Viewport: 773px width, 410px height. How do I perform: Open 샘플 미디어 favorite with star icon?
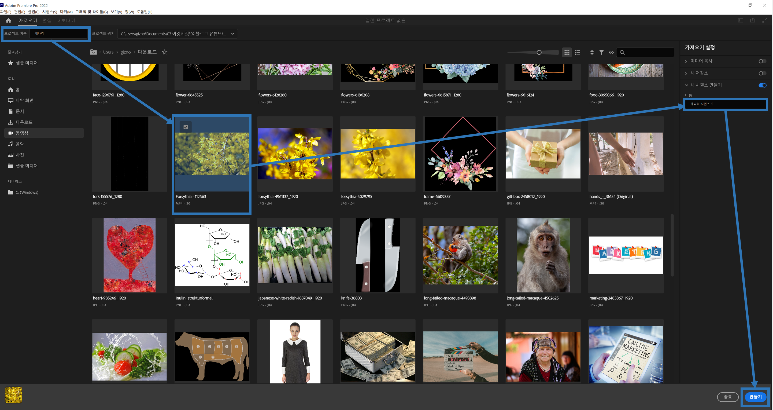[x=23, y=63]
